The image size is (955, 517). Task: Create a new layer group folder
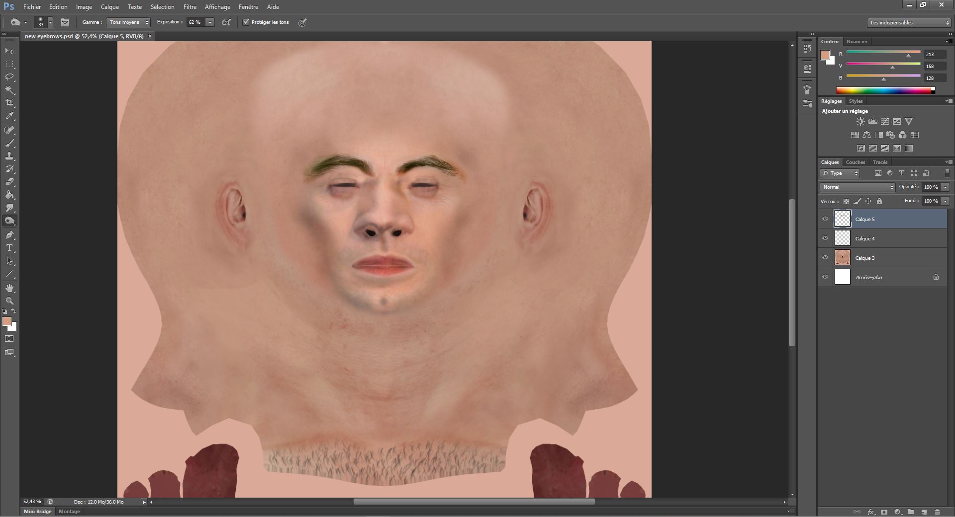click(910, 512)
